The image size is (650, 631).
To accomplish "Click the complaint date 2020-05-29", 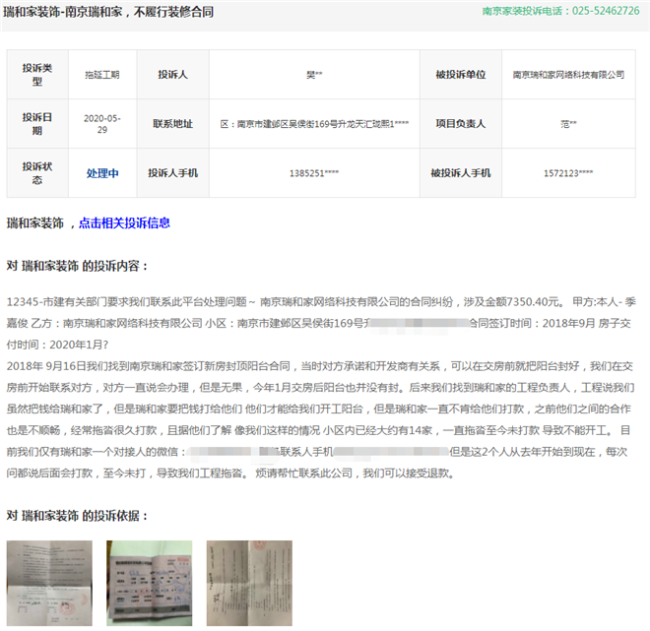I will tap(102, 124).
